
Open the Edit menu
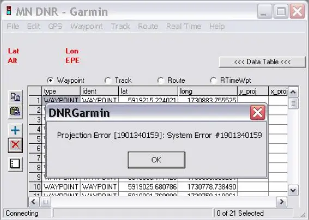click(34, 26)
